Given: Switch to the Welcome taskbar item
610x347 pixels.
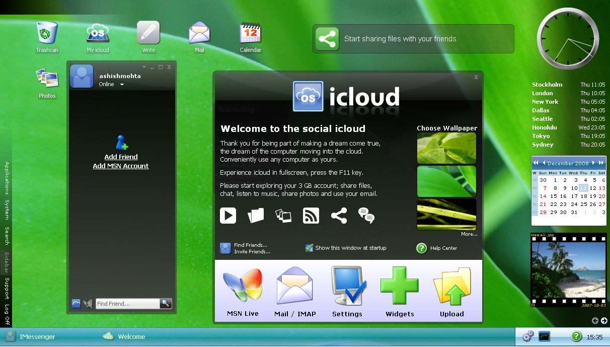Looking at the screenshot, I should [131, 337].
